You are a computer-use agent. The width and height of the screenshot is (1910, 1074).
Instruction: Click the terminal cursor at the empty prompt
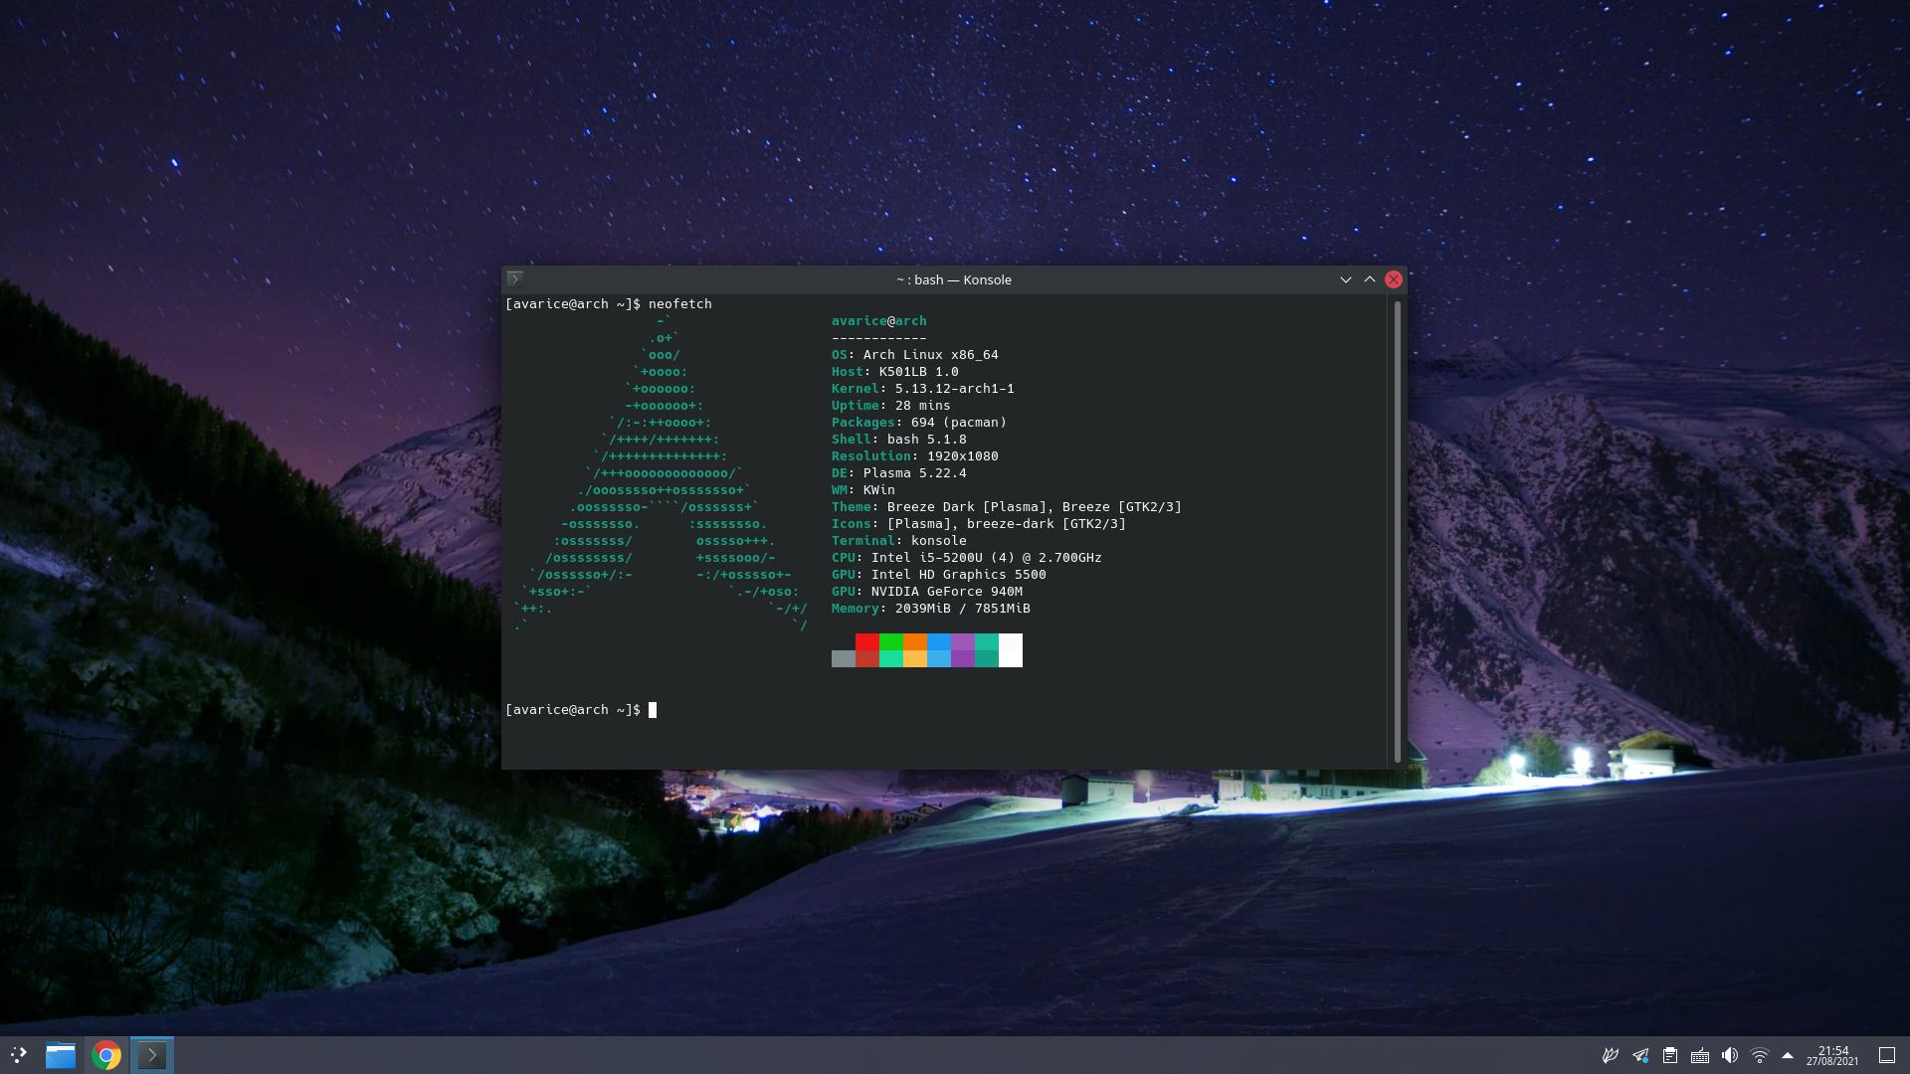coord(653,710)
